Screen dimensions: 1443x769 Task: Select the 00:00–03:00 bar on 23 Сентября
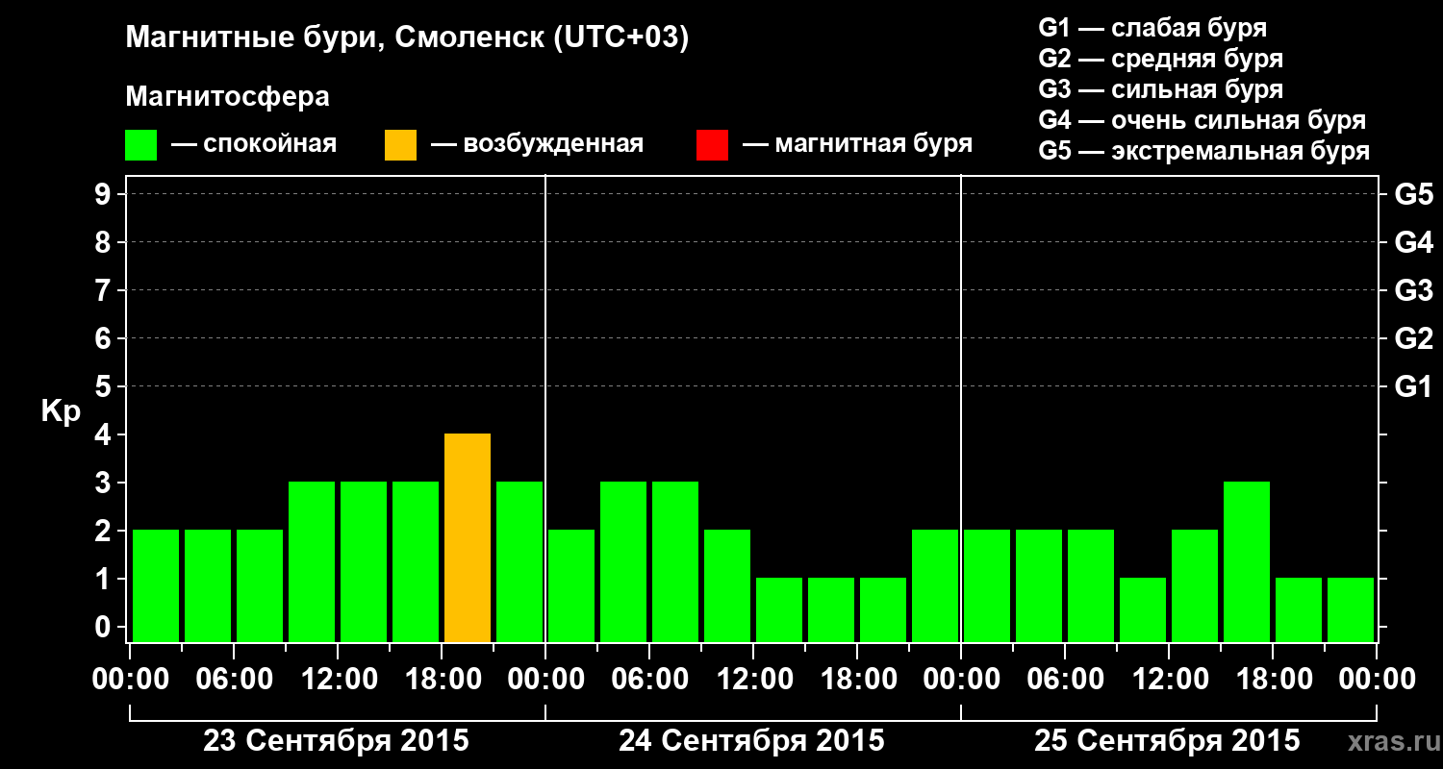click(156, 585)
